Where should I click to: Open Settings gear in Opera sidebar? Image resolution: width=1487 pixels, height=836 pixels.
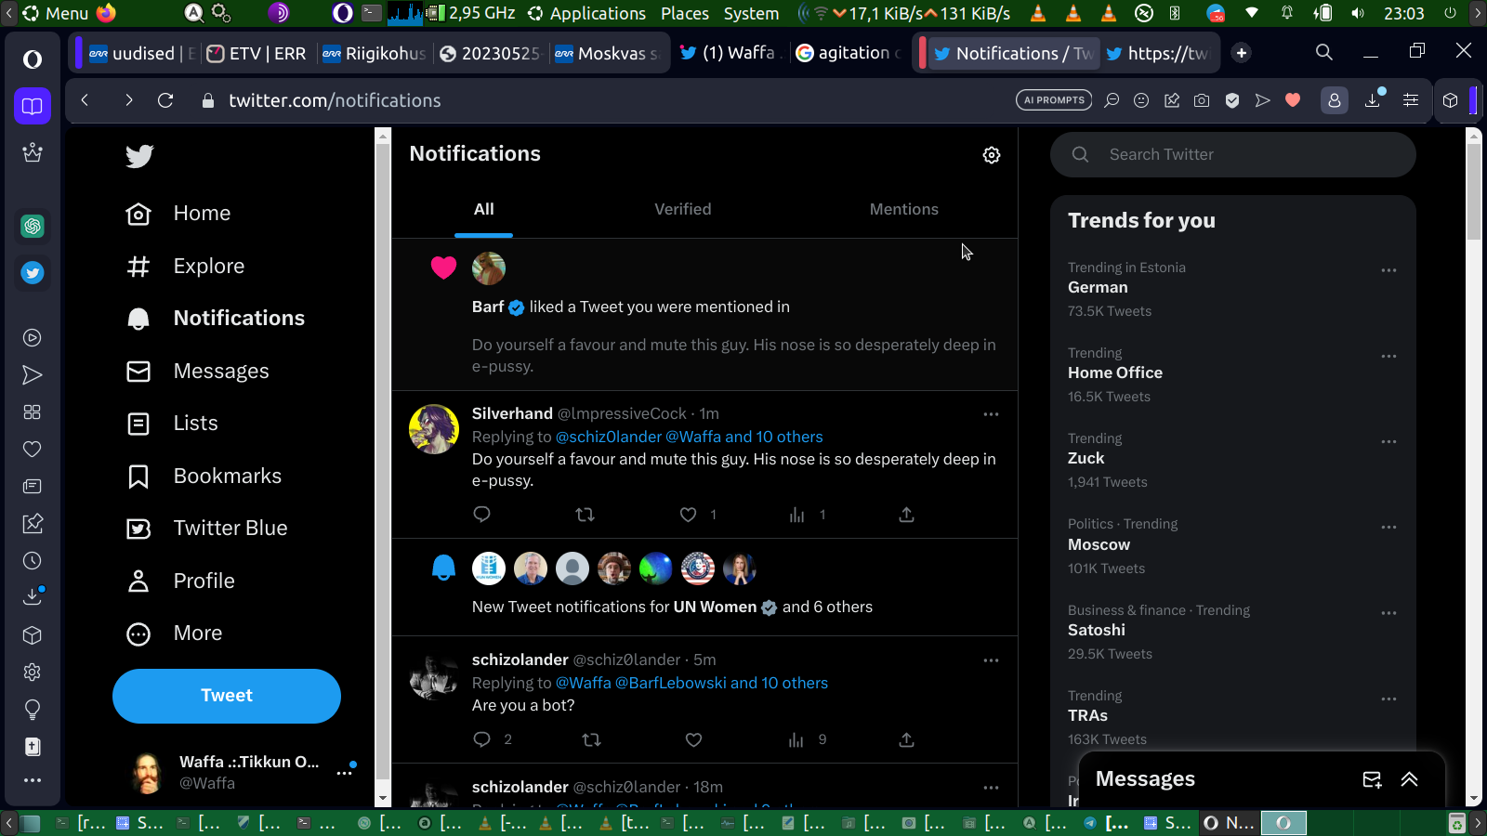point(33,673)
